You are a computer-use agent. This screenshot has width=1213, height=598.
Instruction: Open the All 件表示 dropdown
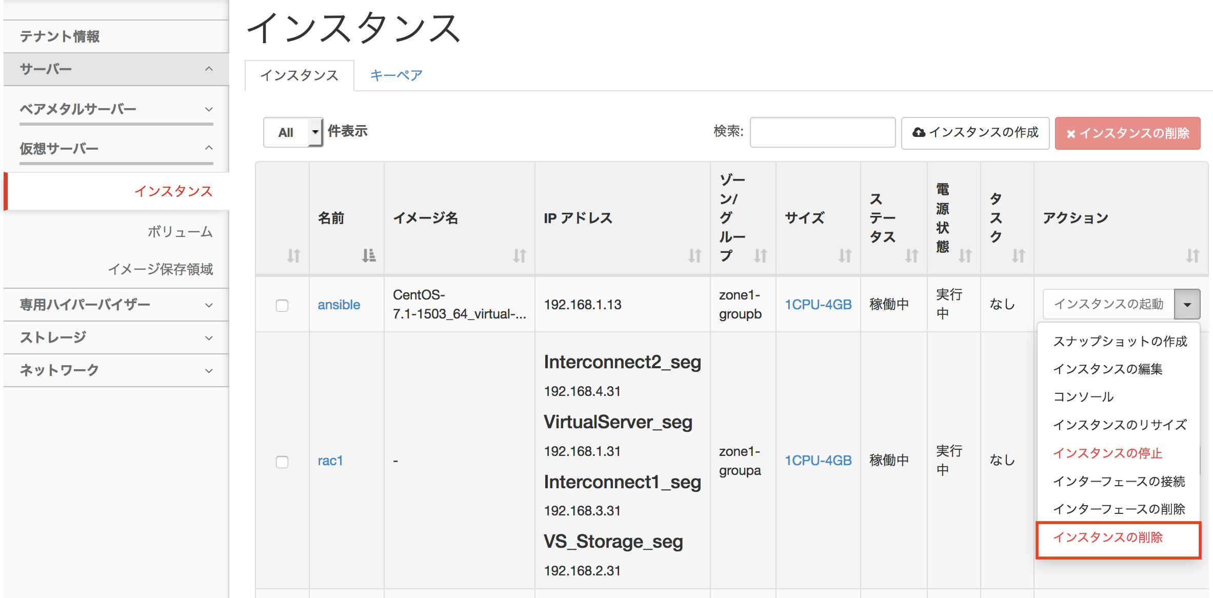click(x=293, y=132)
